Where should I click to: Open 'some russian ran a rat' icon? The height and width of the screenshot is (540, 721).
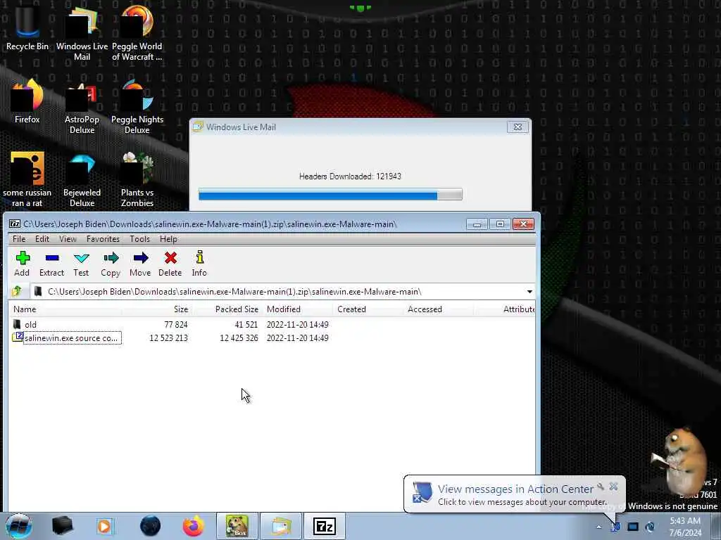pyautogui.click(x=27, y=180)
